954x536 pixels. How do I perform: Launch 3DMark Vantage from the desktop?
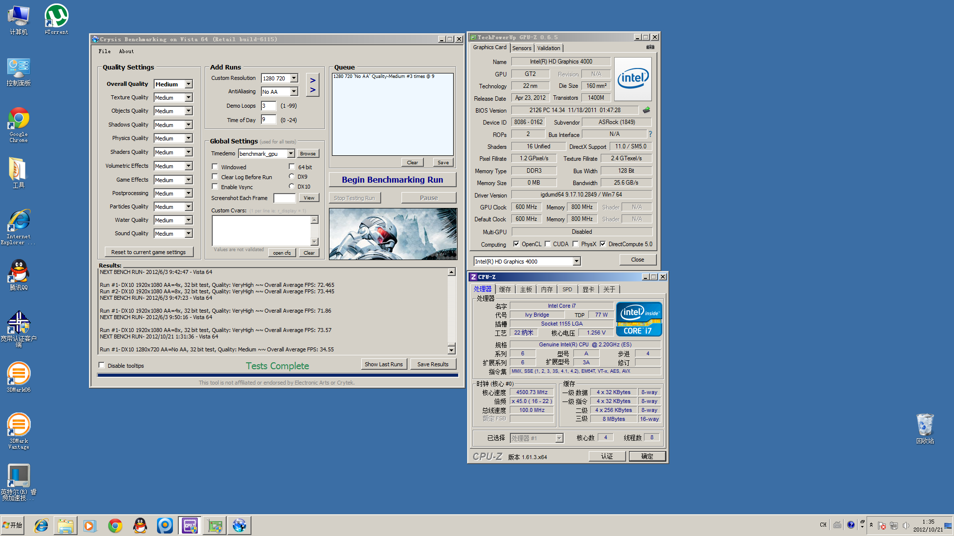(x=18, y=431)
